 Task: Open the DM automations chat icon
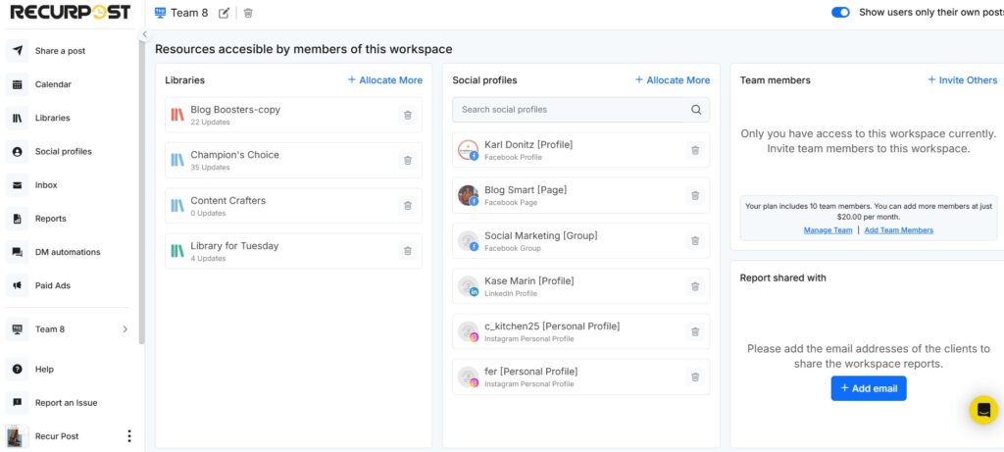(x=18, y=252)
